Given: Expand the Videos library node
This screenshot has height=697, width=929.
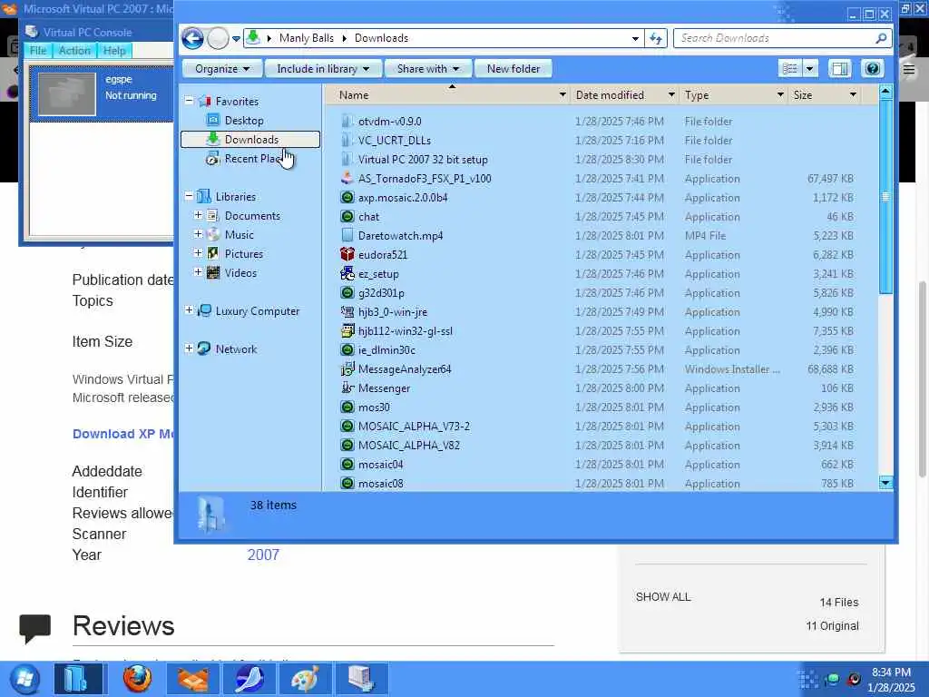Looking at the screenshot, I should click(198, 272).
